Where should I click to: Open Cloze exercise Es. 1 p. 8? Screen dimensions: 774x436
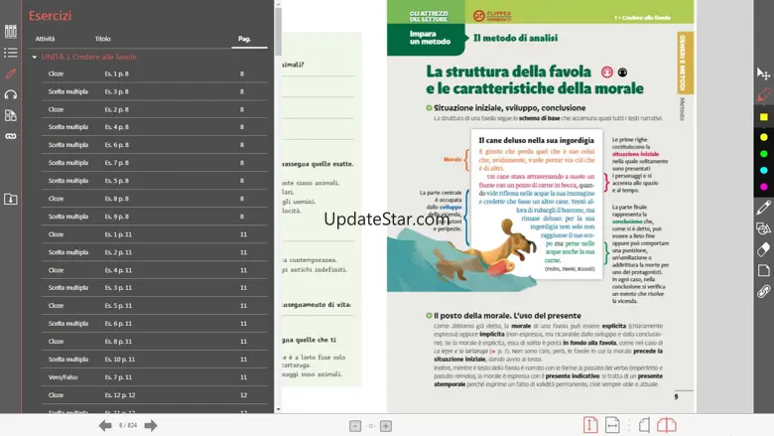(155, 73)
